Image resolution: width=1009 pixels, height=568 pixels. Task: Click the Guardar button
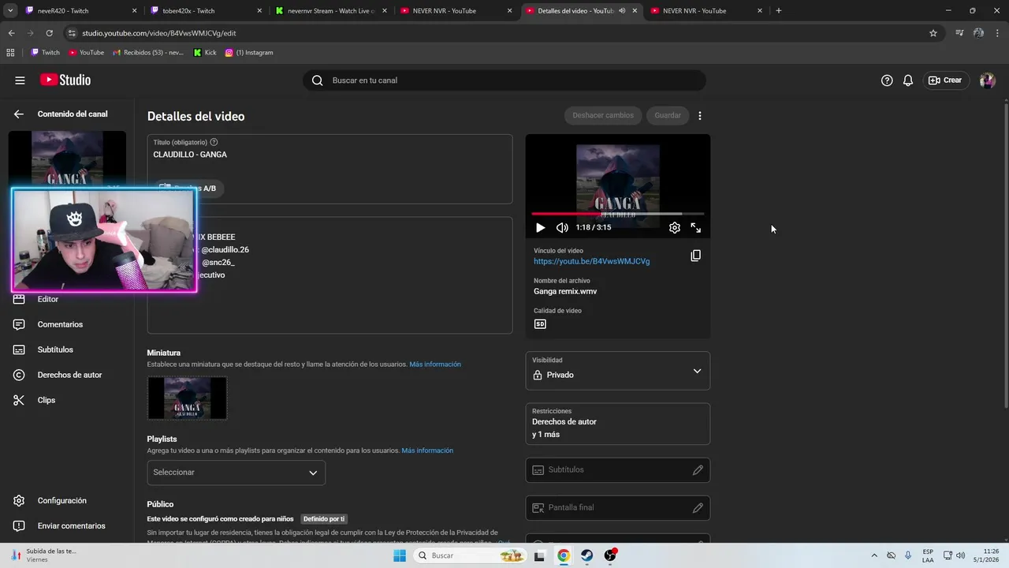coord(668,115)
